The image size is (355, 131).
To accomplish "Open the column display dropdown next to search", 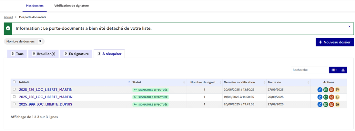I will pos(334,70).
